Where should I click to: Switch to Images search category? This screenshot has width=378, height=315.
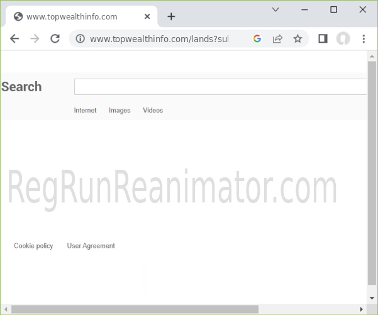(120, 111)
